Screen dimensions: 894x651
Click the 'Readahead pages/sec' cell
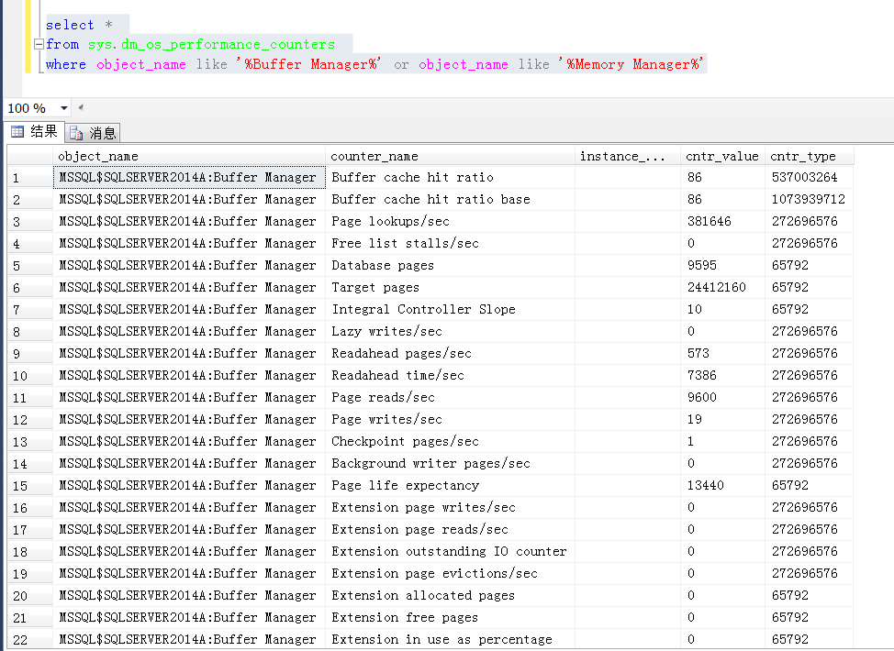[451, 354]
